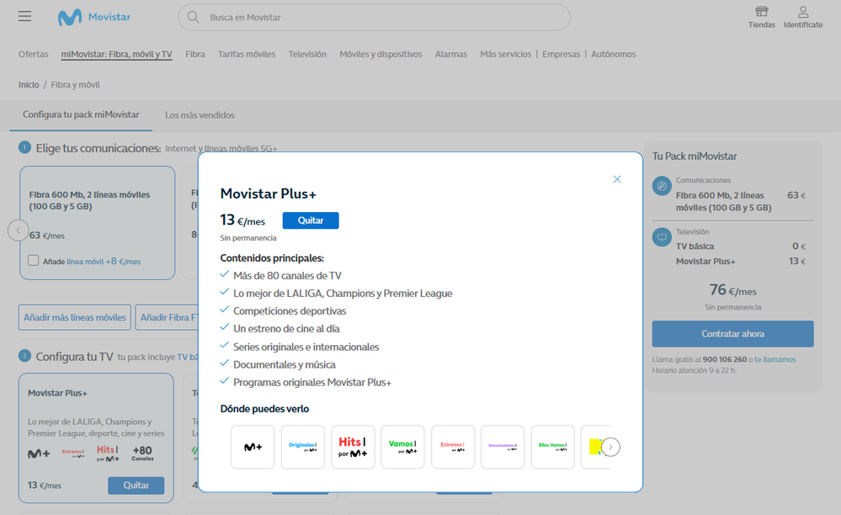Open Tiendas store locator icon

coord(761,17)
